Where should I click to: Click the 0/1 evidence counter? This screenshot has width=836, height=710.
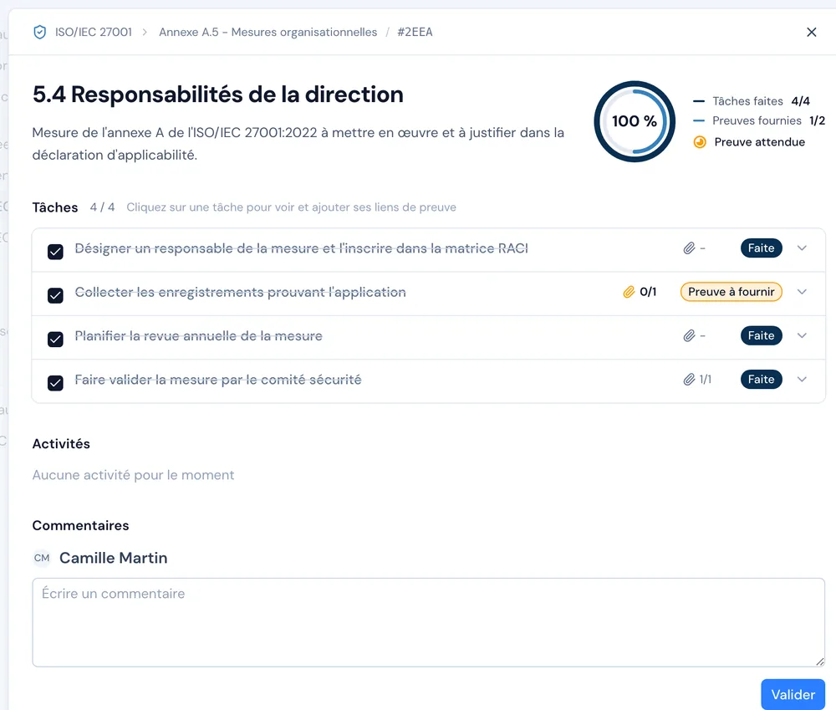[x=648, y=292]
